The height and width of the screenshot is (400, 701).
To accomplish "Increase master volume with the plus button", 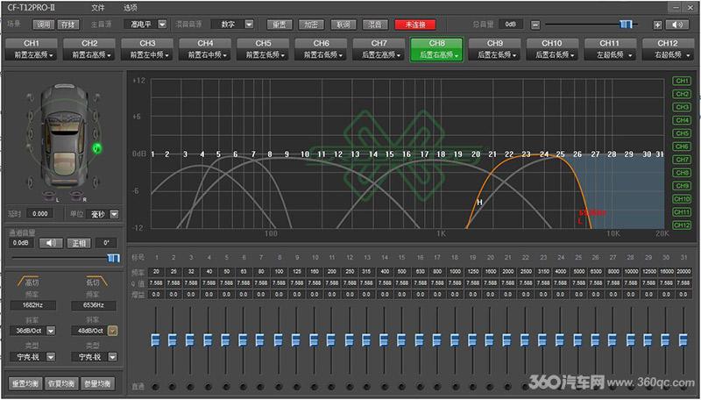I will pyautogui.click(x=657, y=25).
